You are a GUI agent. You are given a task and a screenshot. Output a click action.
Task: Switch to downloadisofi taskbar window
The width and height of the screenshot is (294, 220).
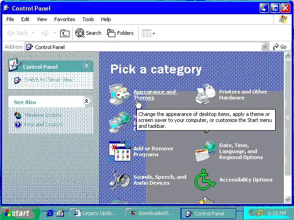coord(152,213)
